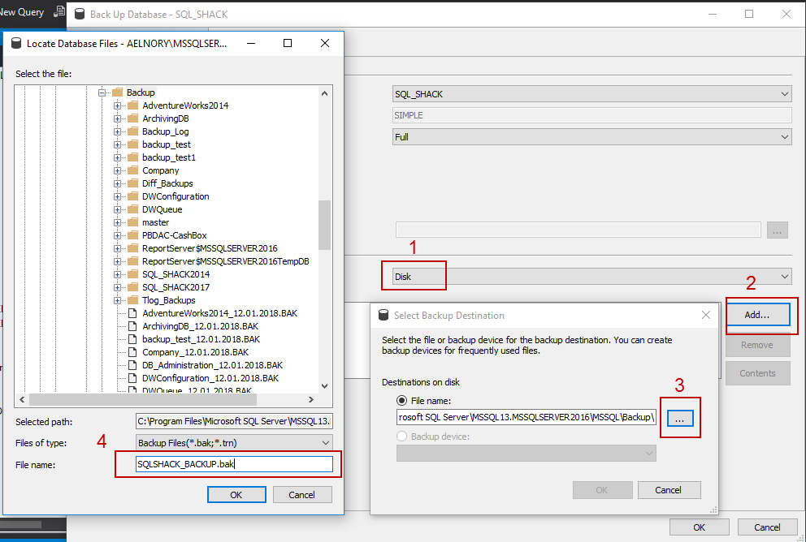
Task: Click the backup_test_12.01.2018.BAK file icon
Action: 132,339
